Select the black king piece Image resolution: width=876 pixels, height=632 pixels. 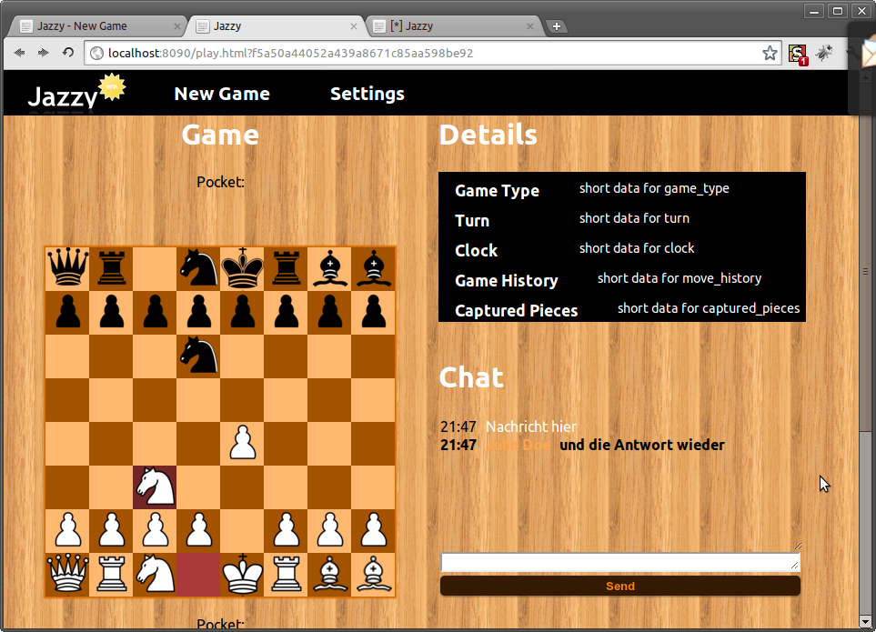pyautogui.click(x=242, y=267)
